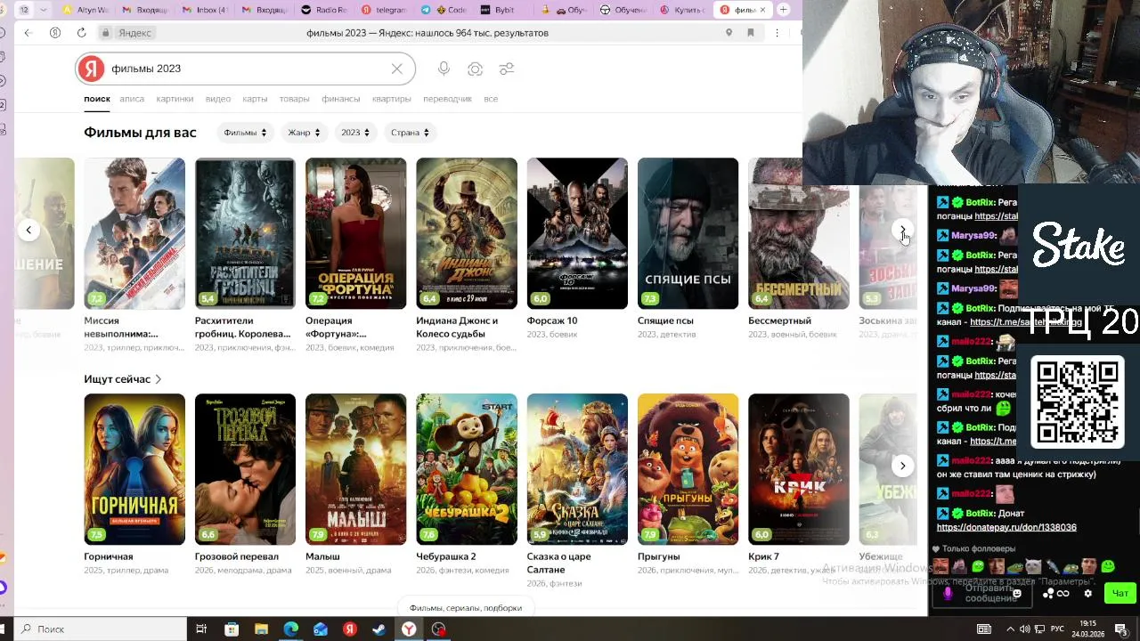Go back with the browser back arrow

click(x=28, y=33)
